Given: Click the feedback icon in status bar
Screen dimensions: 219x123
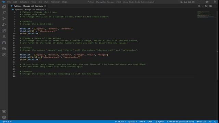Looking at the screenshot, I should tap(210, 122).
